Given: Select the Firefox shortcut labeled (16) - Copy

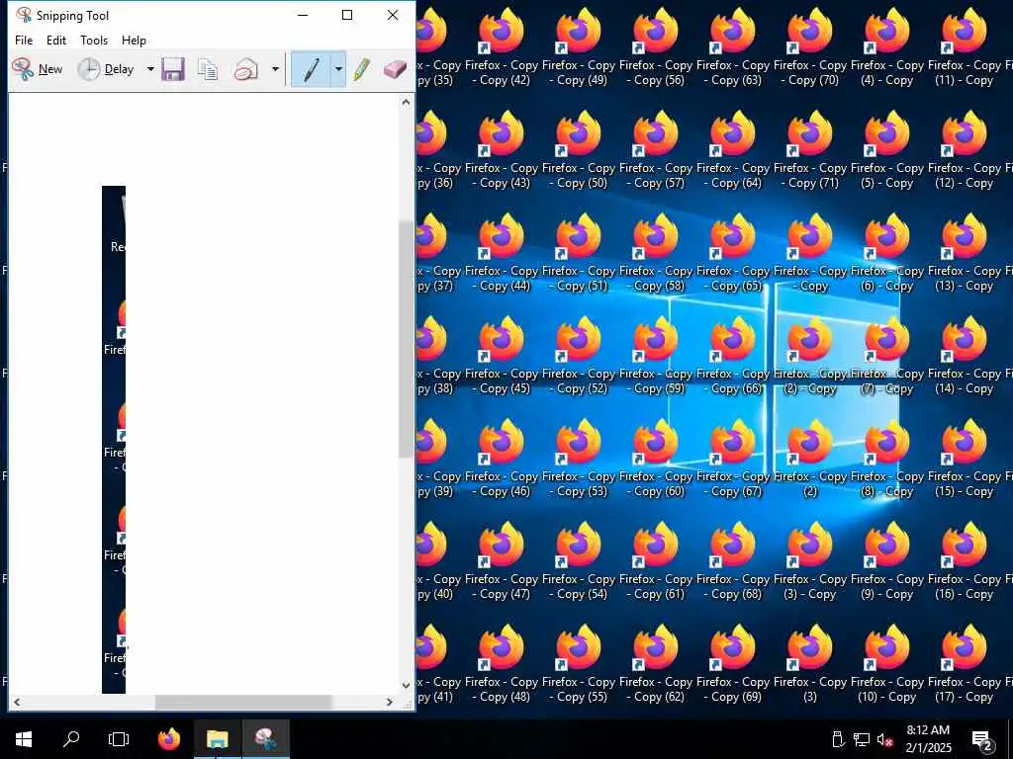Looking at the screenshot, I should 964,560.
